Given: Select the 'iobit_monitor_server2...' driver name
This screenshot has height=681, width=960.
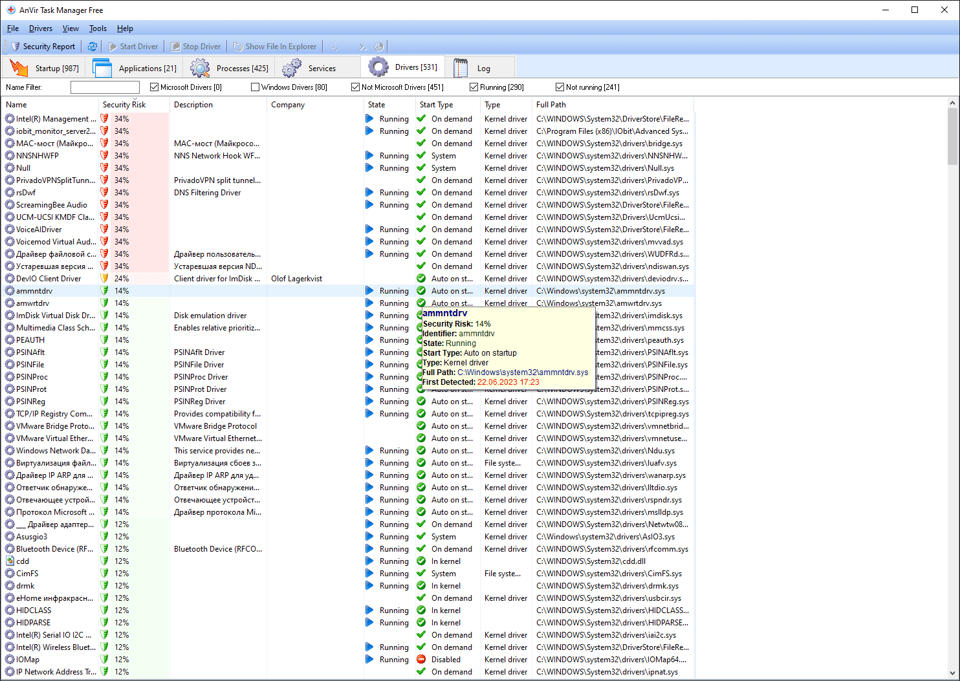Looking at the screenshot, I should pyautogui.click(x=56, y=131).
